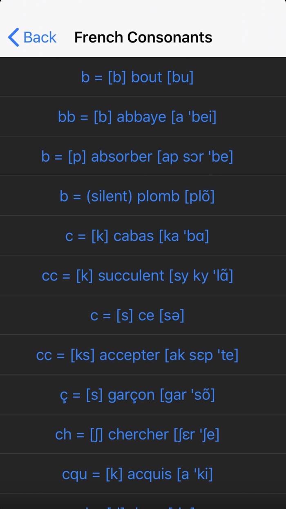Open the silent b plomb example
The image size is (286, 509).
143,196
